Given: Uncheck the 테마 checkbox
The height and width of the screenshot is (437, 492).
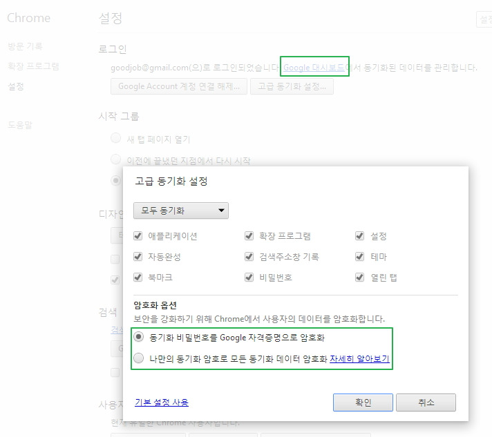Looking at the screenshot, I should [359, 257].
